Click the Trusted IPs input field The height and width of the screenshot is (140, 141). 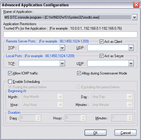point(70,34)
